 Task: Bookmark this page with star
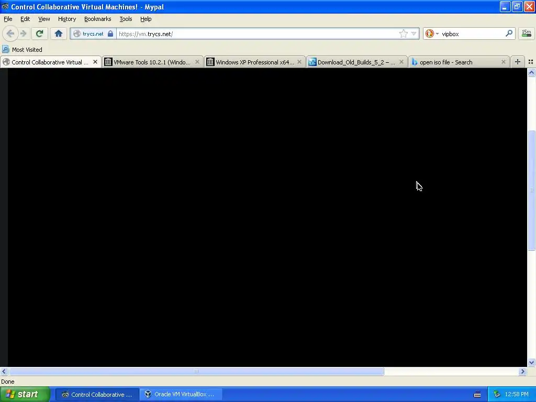[404, 33]
